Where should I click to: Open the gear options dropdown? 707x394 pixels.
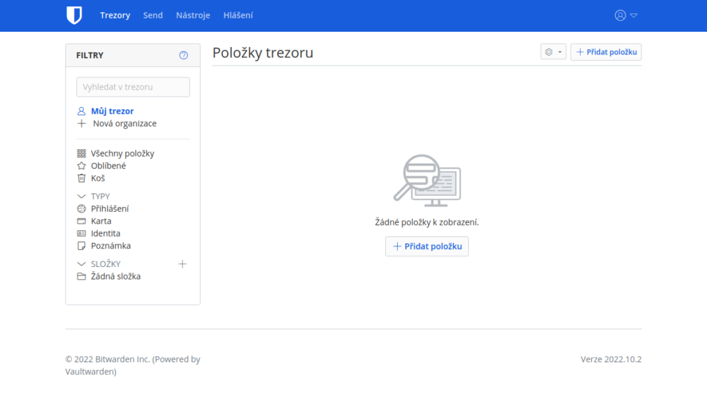coord(553,52)
